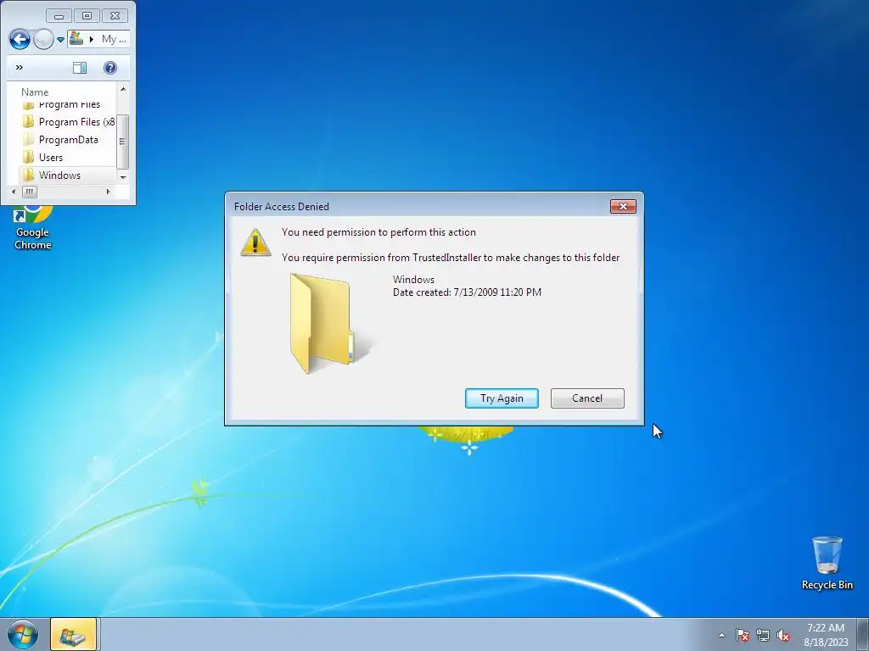Screen dimensions: 869x651
Task: Click the horizontal scrollbar thumb
Action: click(30, 192)
